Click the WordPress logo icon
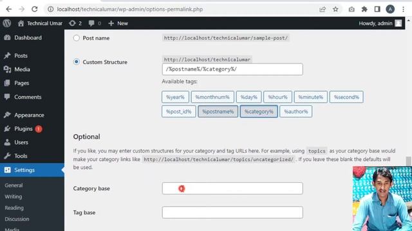The height and width of the screenshot is (231, 412). tap(7, 23)
